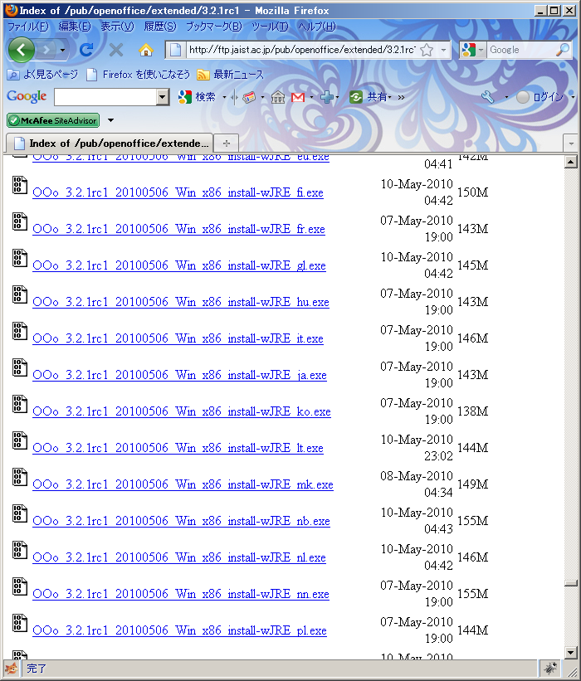Open the McAfee SiteAdvisor dropdown arrow
581x681 pixels.
[110, 120]
